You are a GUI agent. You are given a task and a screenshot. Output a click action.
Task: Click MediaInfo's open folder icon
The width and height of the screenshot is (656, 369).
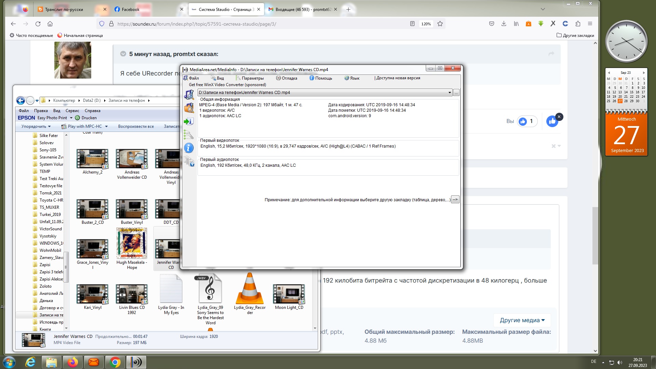click(x=189, y=108)
